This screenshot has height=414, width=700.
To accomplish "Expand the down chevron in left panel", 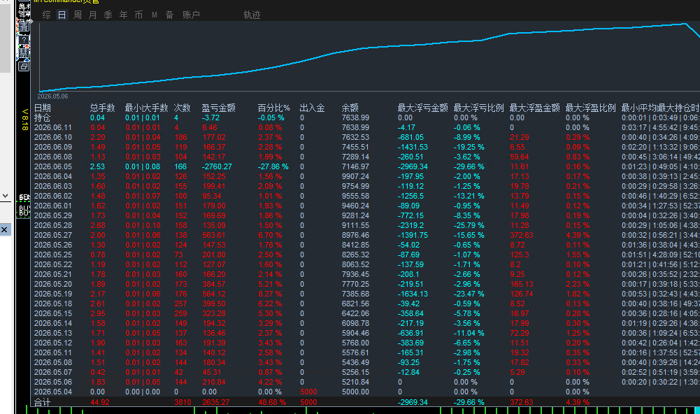I will click(x=5, y=196).
